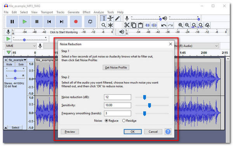Choose the Envelope tool

tap(110, 18)
